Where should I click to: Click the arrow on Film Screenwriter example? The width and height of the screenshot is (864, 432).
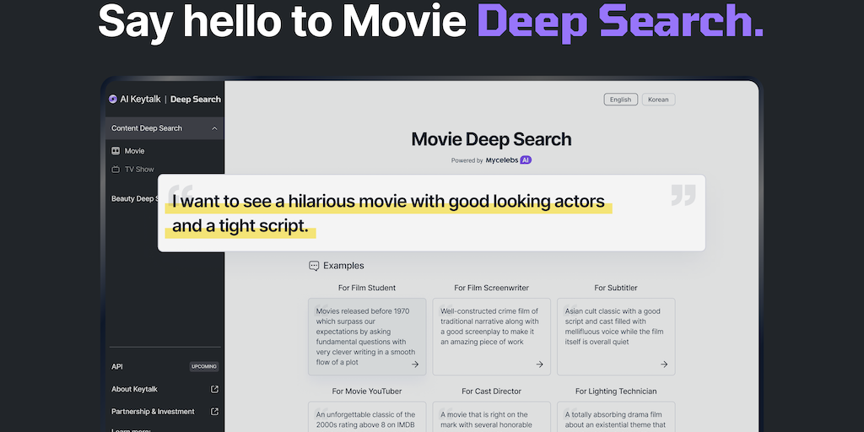point(539,364)
